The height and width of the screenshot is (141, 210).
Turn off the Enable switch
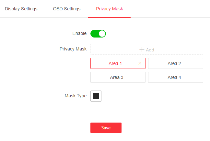(x=98, y=33)
